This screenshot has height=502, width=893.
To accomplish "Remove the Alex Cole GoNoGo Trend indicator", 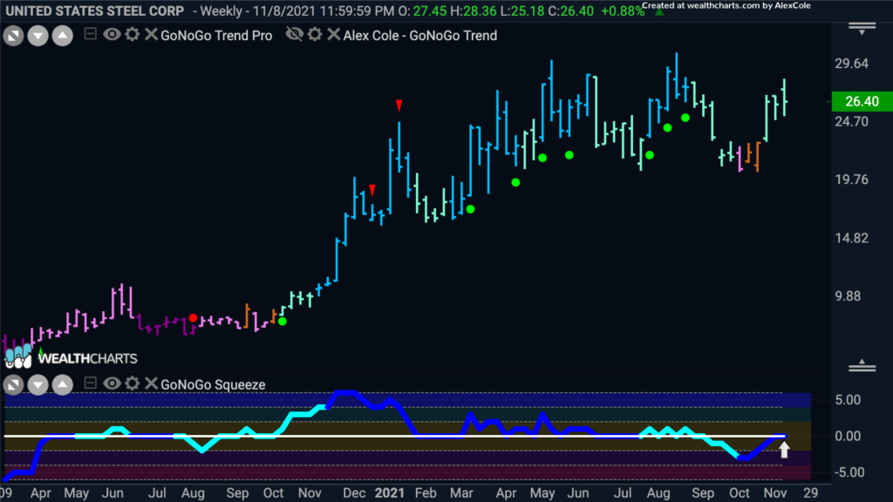I will point(334,35).
